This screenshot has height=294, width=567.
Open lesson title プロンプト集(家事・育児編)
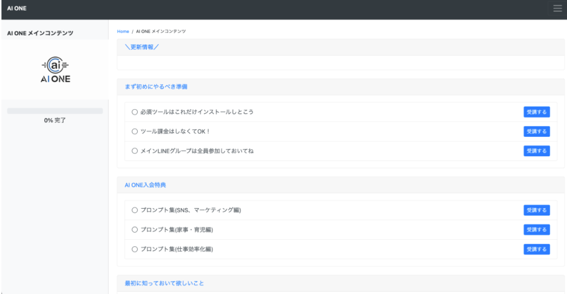click(177, 230)
